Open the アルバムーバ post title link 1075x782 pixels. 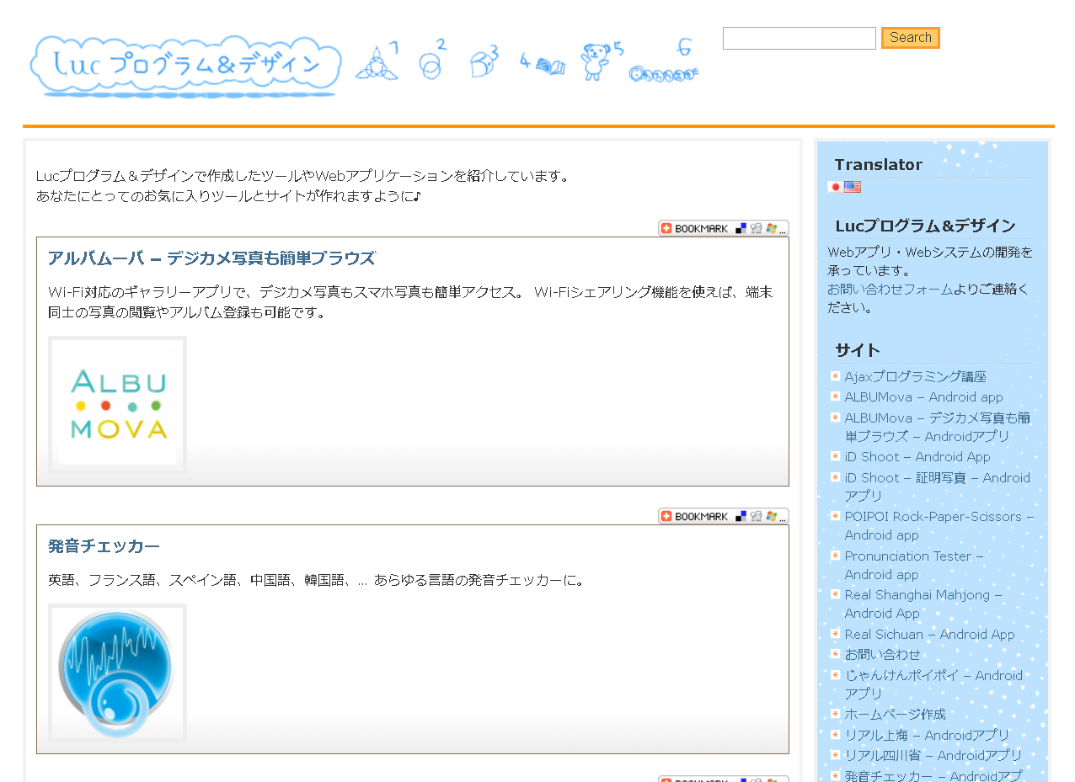point(211,258)
